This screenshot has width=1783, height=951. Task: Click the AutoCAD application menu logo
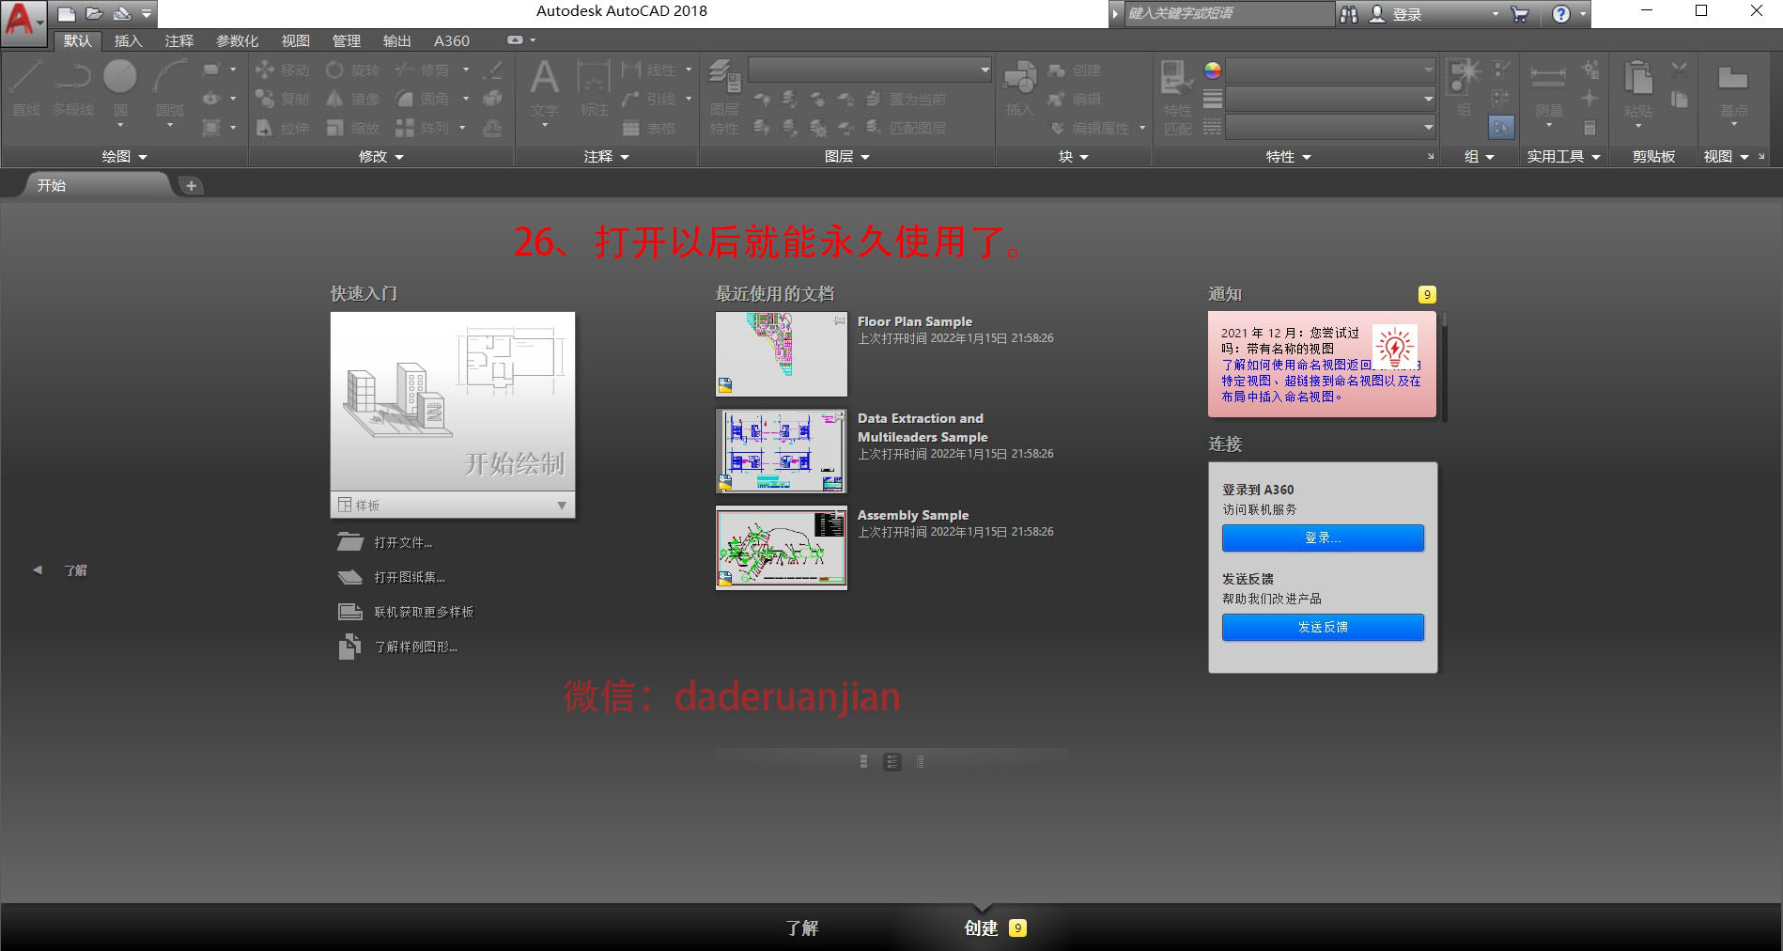click(x=21, y=21)
